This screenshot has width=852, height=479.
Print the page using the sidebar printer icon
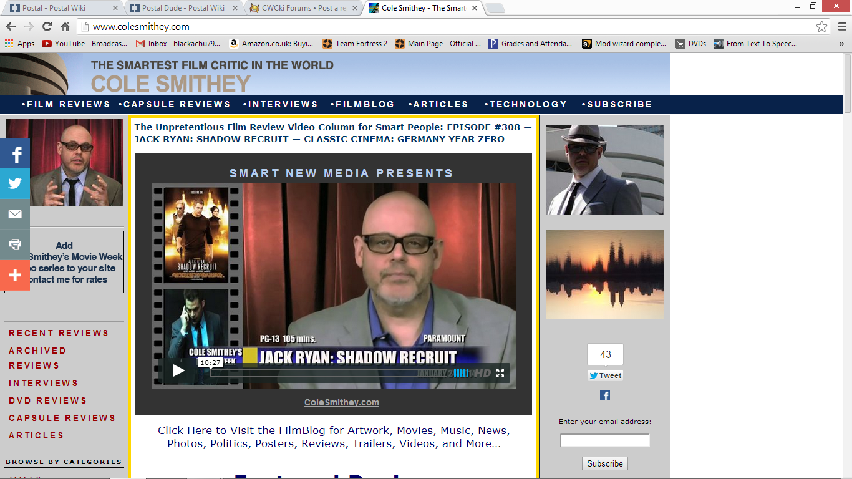click(x=15, y=244)
